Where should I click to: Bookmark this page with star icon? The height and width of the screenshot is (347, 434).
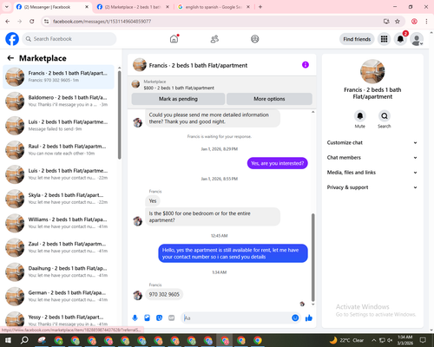click(398, 21)
